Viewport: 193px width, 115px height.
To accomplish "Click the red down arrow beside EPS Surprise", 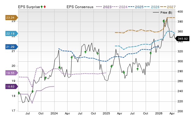I will click(x=45, y=7).
